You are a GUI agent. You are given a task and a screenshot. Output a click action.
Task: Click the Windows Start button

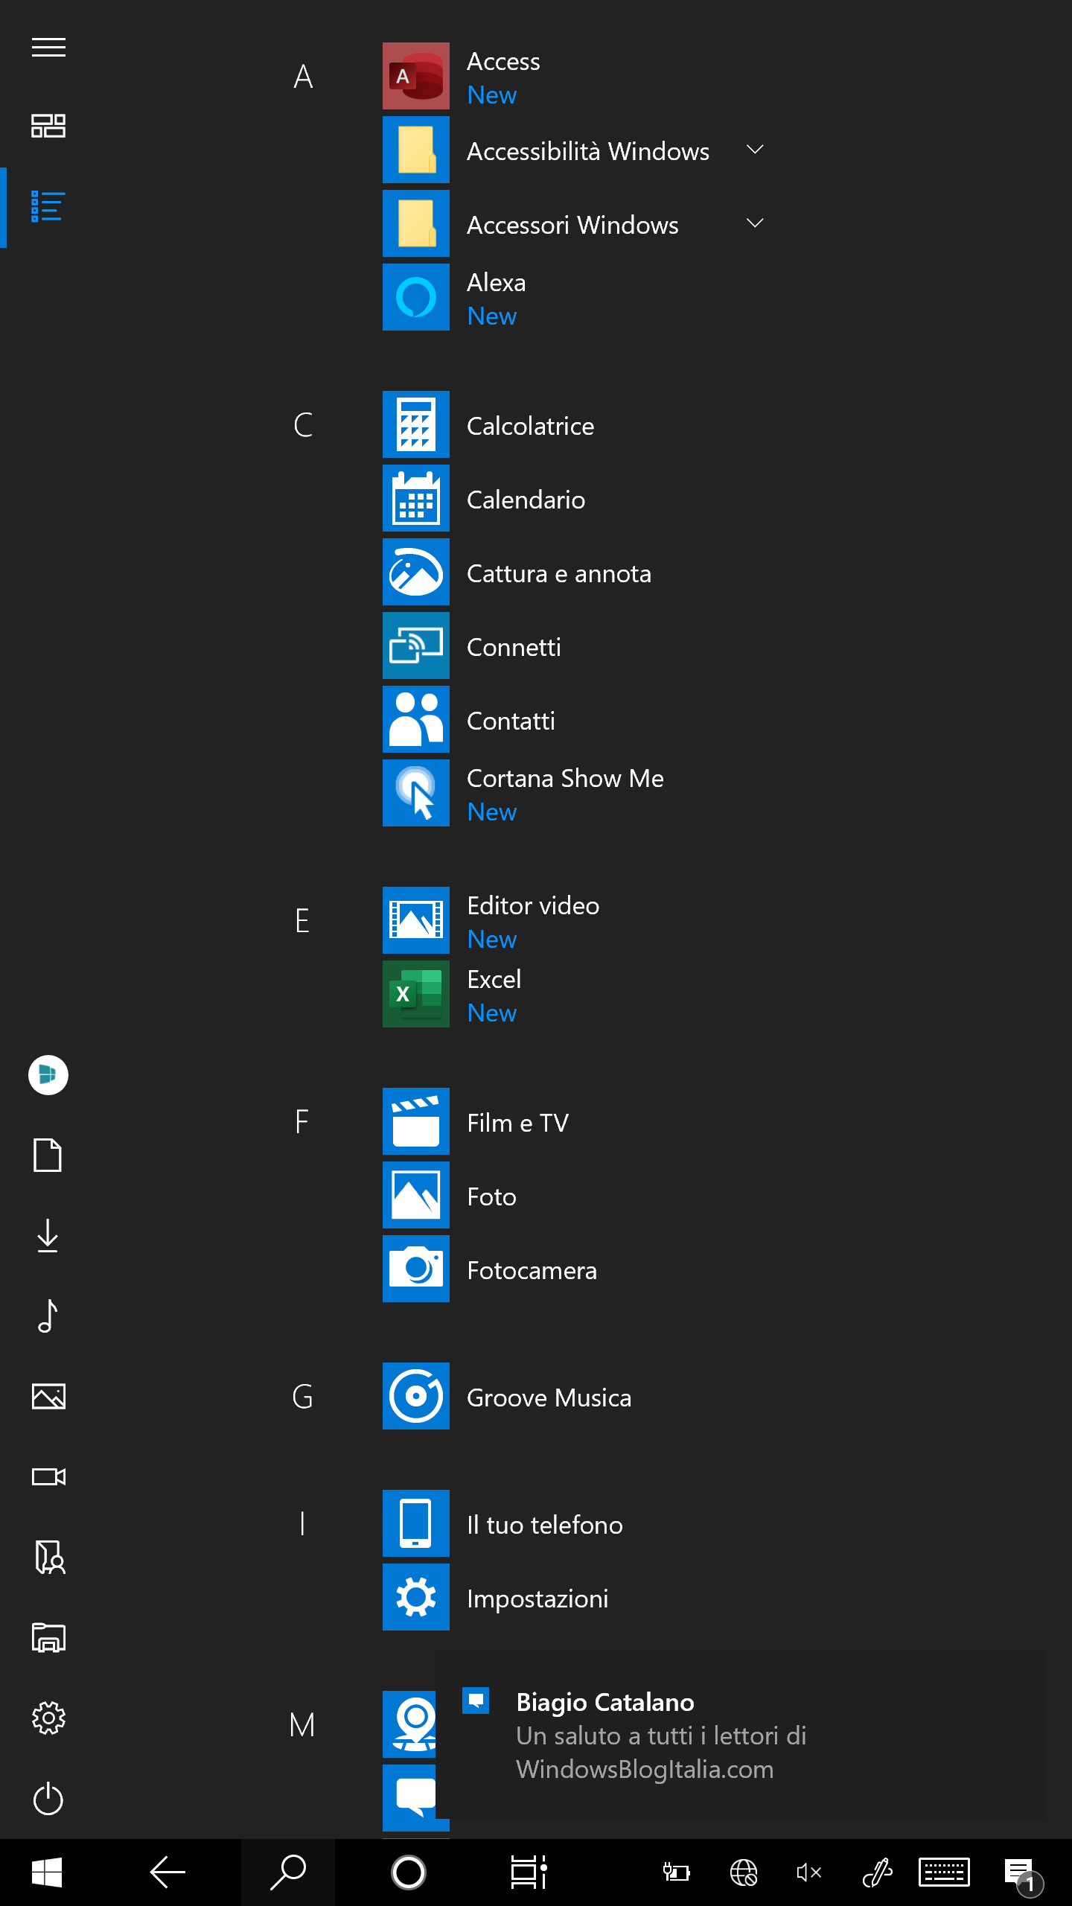47,1872
